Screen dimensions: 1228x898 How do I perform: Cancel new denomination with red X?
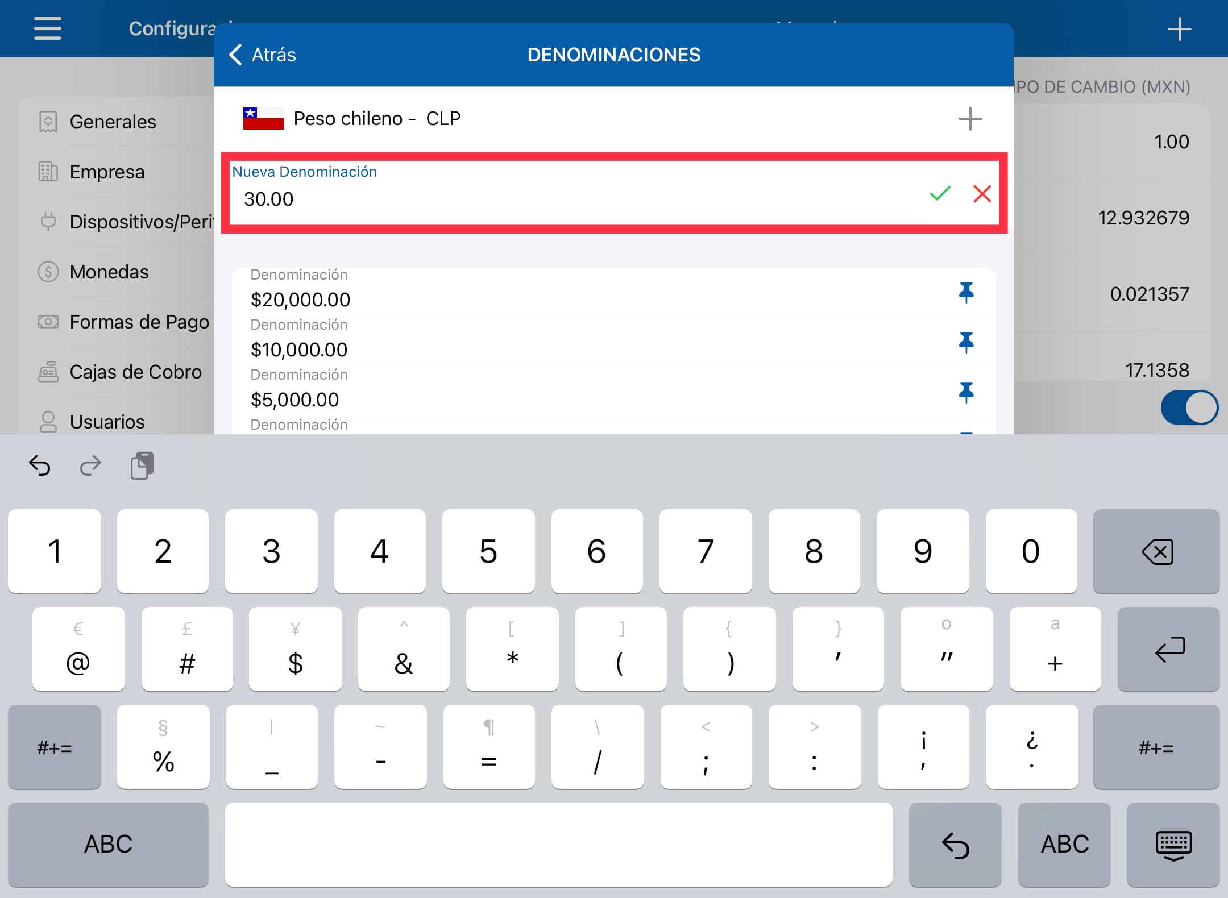point(982,194)
